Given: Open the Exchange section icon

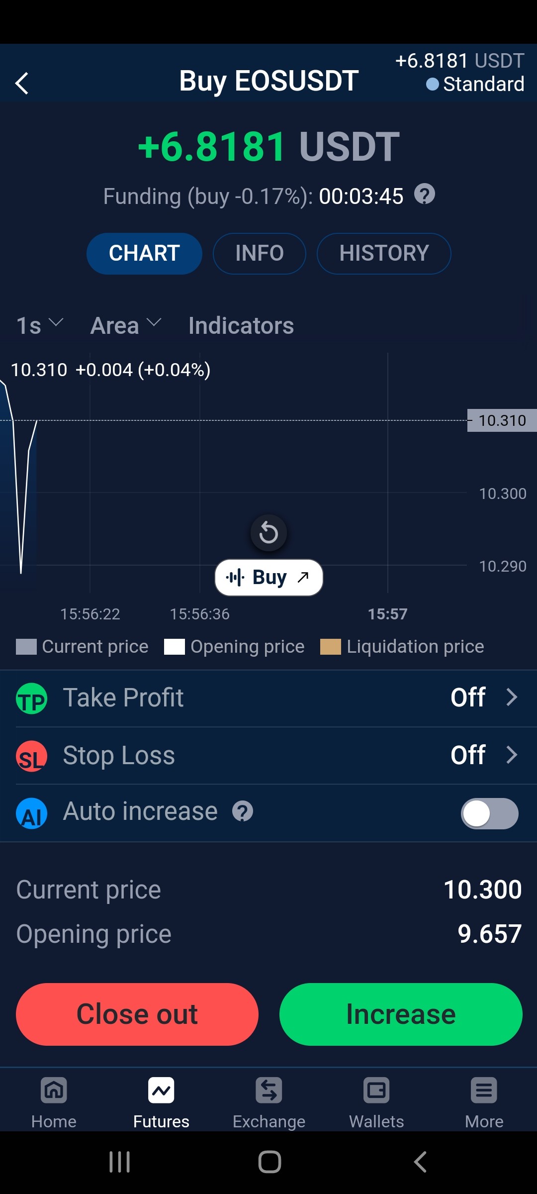Looking at the screenshot, I should point(269,1091).
